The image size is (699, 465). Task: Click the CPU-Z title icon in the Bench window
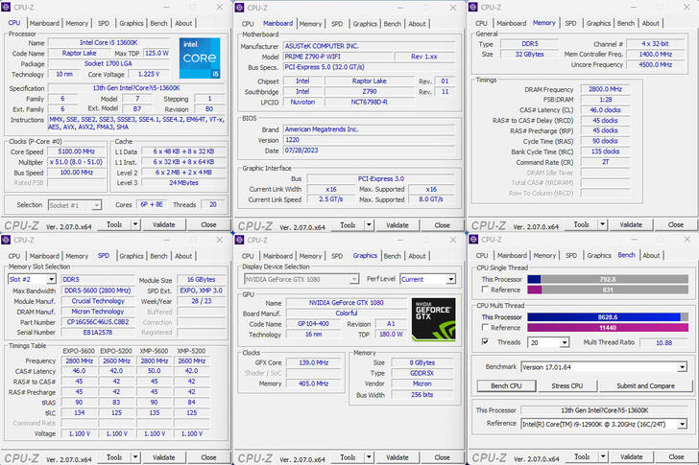(473, 240)
